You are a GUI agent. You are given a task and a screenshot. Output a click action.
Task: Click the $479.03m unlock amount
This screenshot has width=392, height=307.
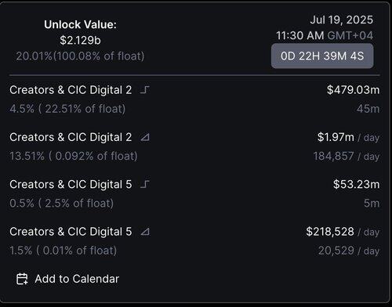353,90
